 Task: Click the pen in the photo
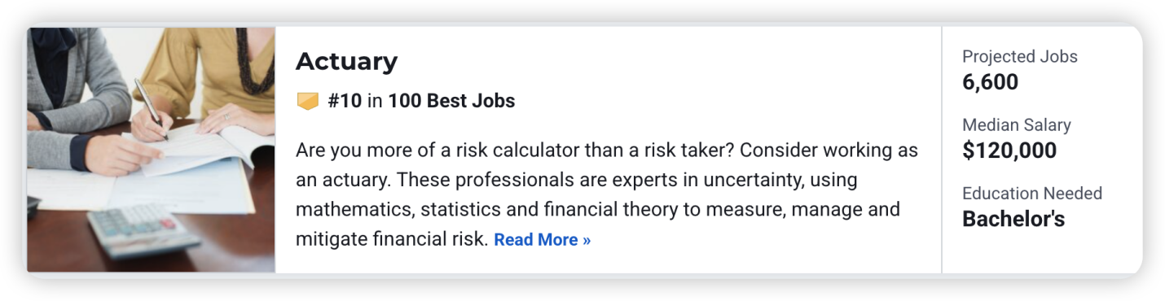(151, 107)
